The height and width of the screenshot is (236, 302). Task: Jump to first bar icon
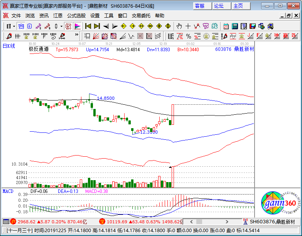coord(88,26)
